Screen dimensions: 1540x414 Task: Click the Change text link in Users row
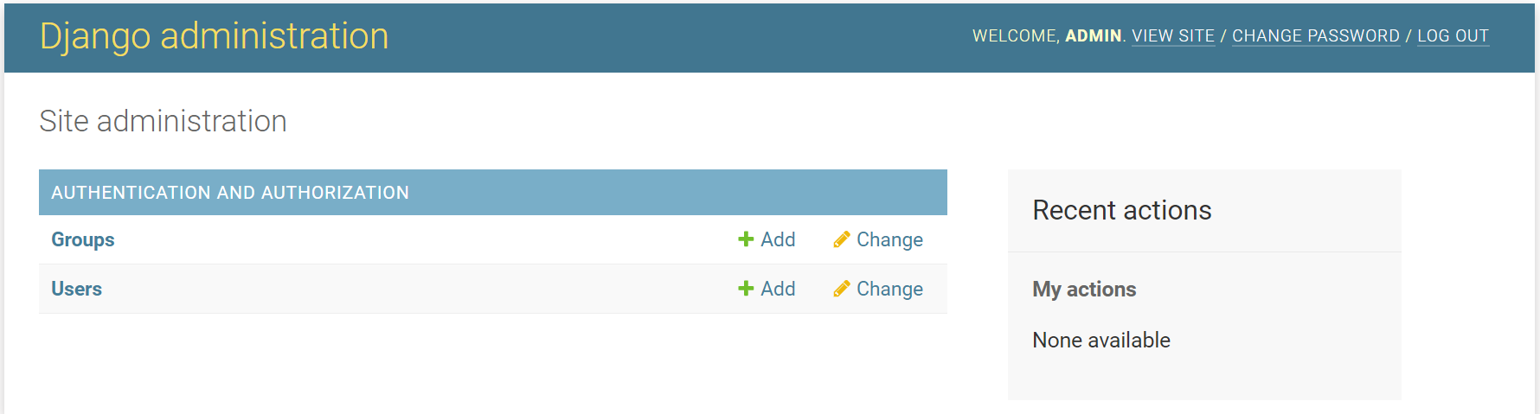click(x=889, y=289)
